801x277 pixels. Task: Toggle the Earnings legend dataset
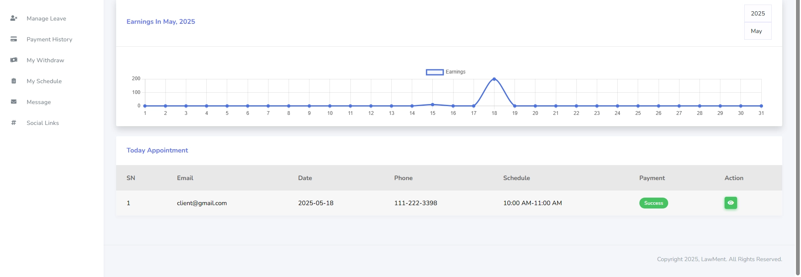(x=446, y=72)
